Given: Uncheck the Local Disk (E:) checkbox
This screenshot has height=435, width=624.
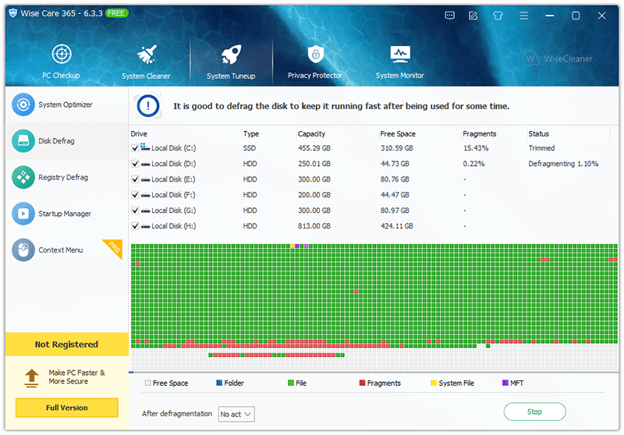Looking at the screenshot, I should [135, 179].
